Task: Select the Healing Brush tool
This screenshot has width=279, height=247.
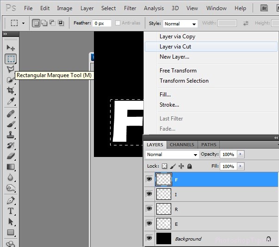Action: [x=11, y=114]
